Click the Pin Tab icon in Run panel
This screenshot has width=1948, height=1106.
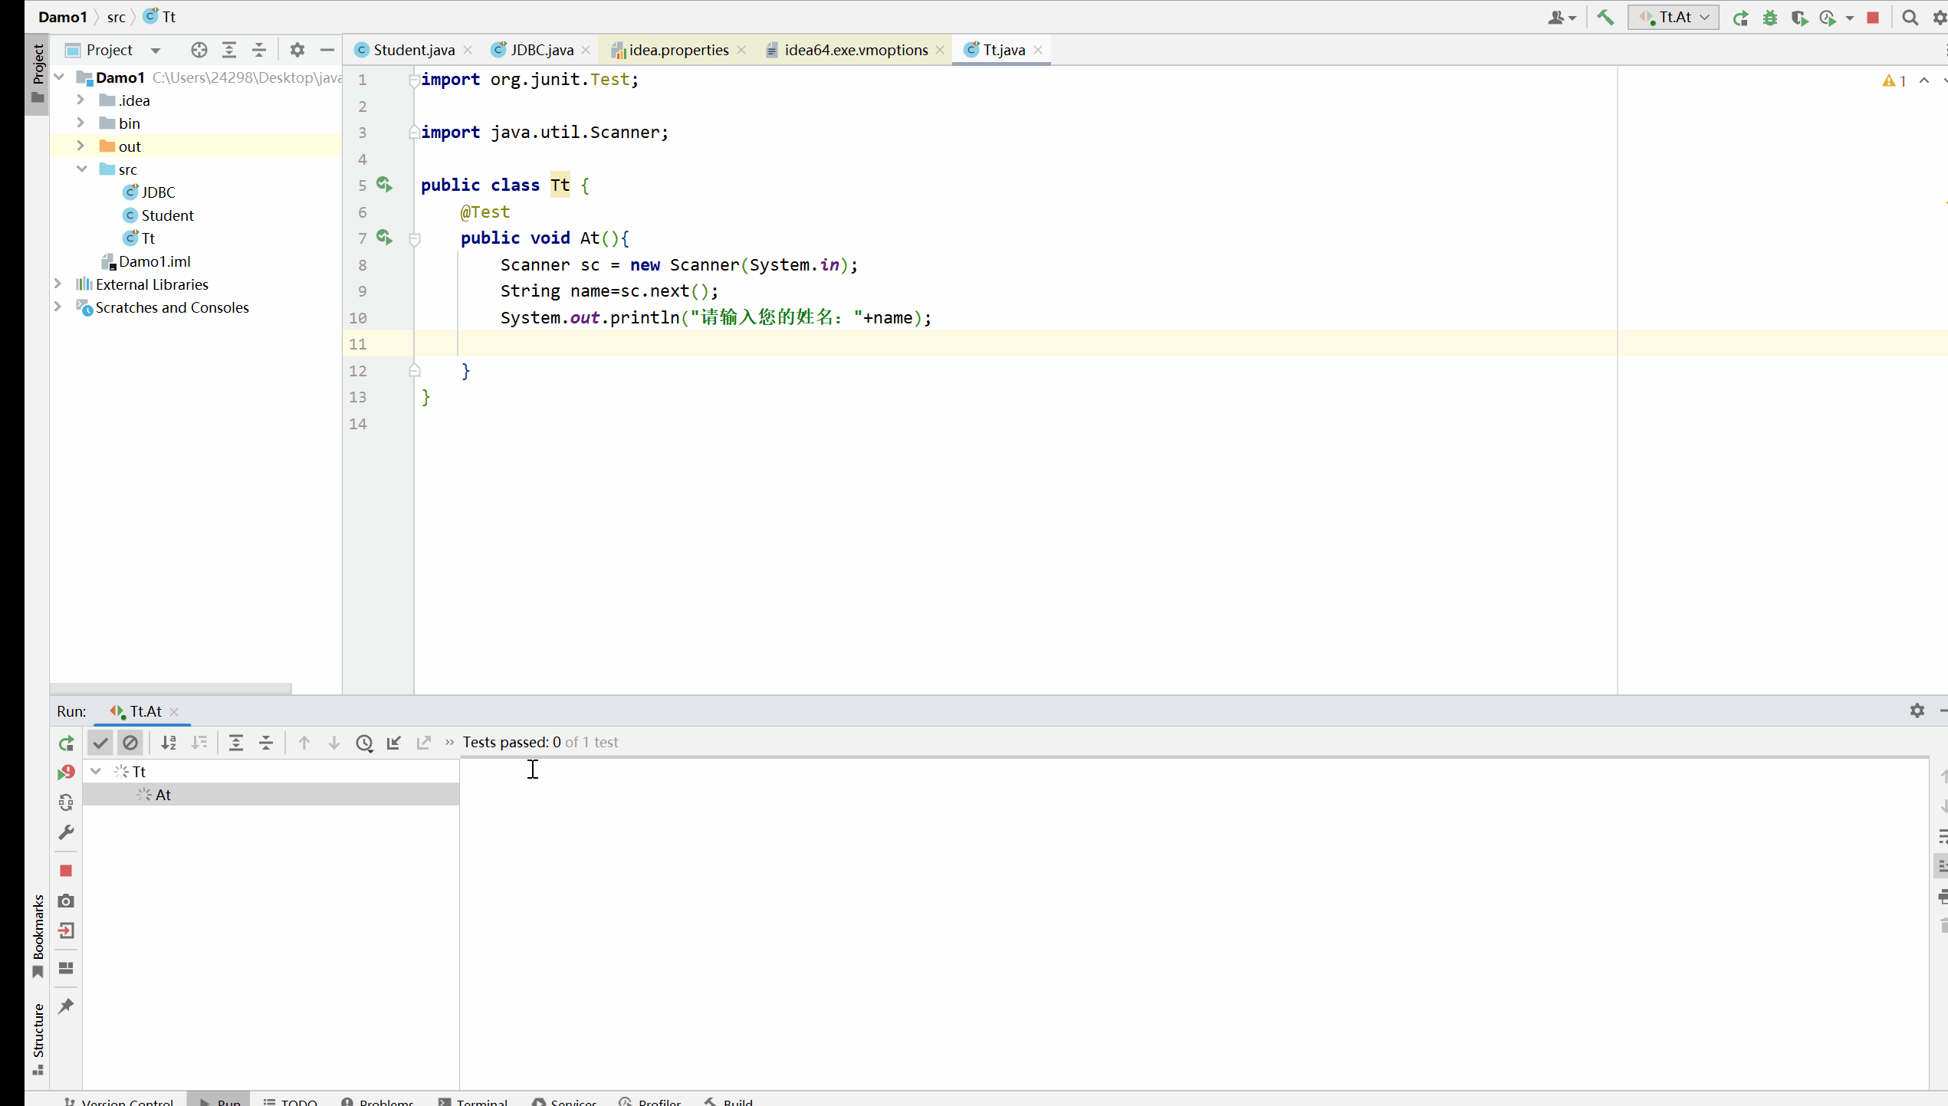(x=66, y=1006)
